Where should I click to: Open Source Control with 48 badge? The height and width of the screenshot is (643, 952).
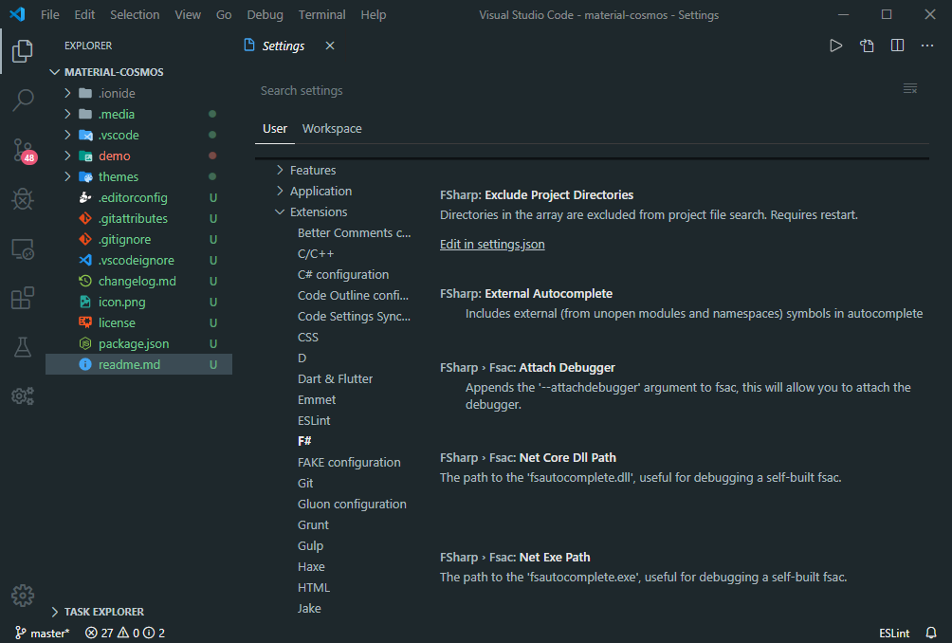coord(25,151)
